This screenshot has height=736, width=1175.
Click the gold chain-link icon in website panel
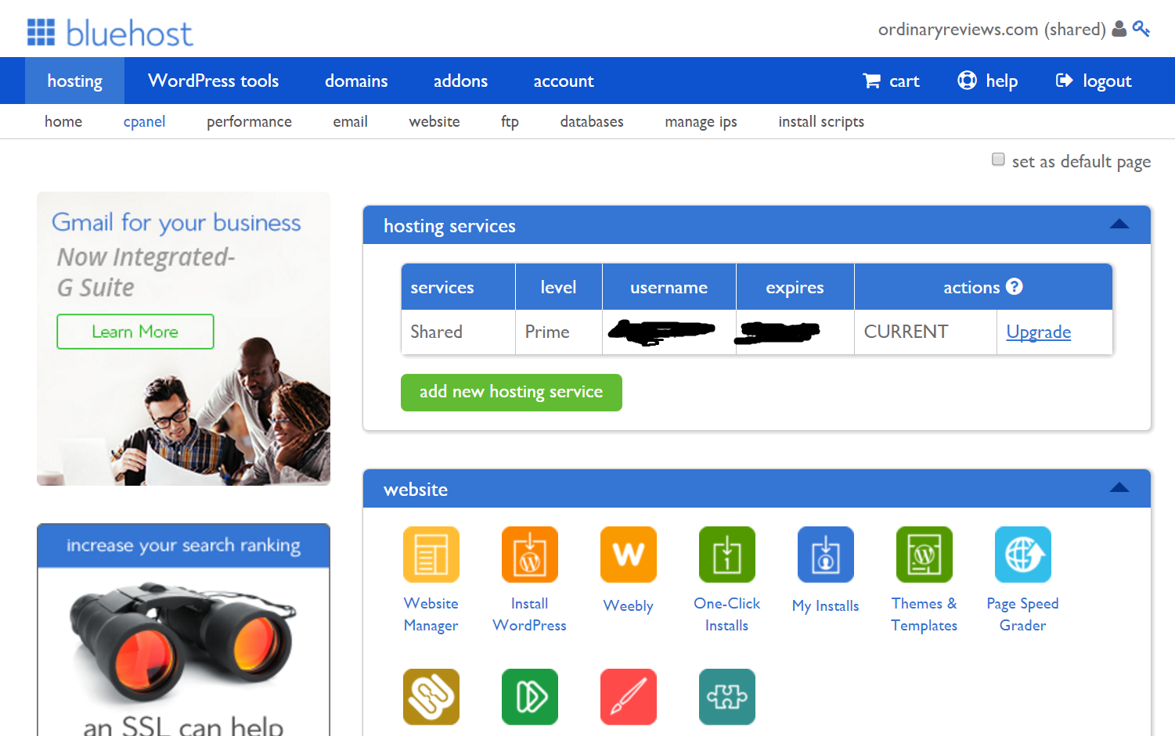431,697
